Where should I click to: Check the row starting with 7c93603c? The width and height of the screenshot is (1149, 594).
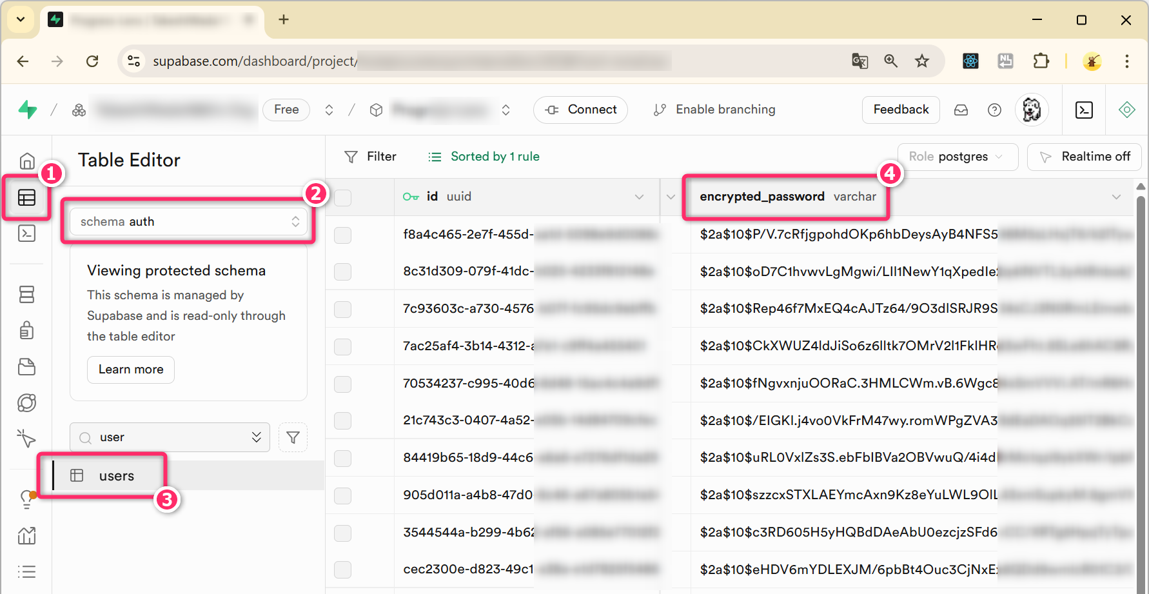[343, 310]
